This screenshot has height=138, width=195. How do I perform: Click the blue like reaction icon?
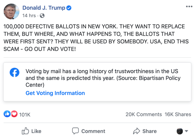coord(7,114)
